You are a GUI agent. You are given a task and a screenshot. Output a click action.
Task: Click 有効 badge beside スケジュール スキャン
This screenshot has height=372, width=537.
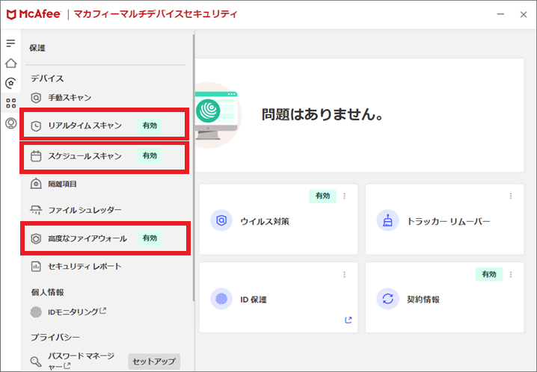[150, 156]
